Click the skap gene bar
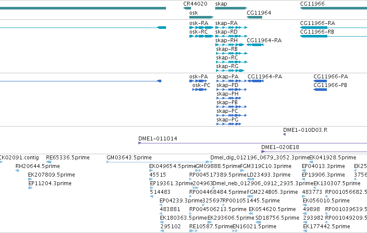Image resolution: width=367 pixels, height=233 pixels. pos(231,8)
